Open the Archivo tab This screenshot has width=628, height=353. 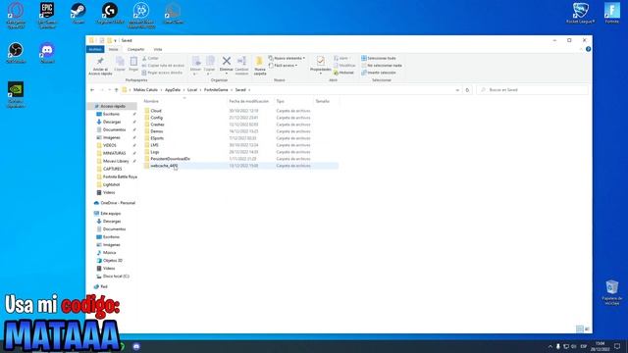pyautogui.click(x=95, y=49)
